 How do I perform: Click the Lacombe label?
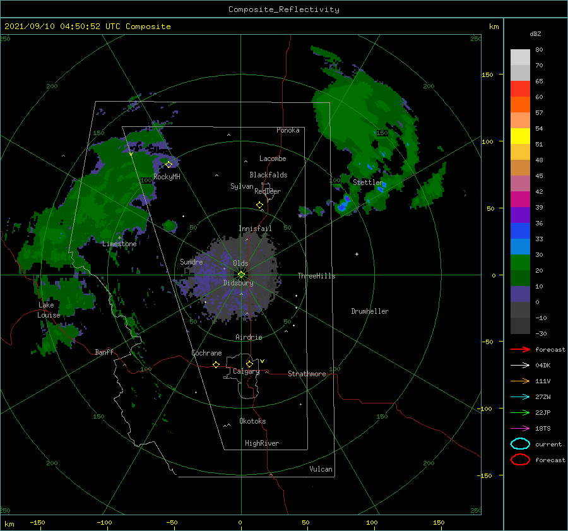(x=273, y=158)
